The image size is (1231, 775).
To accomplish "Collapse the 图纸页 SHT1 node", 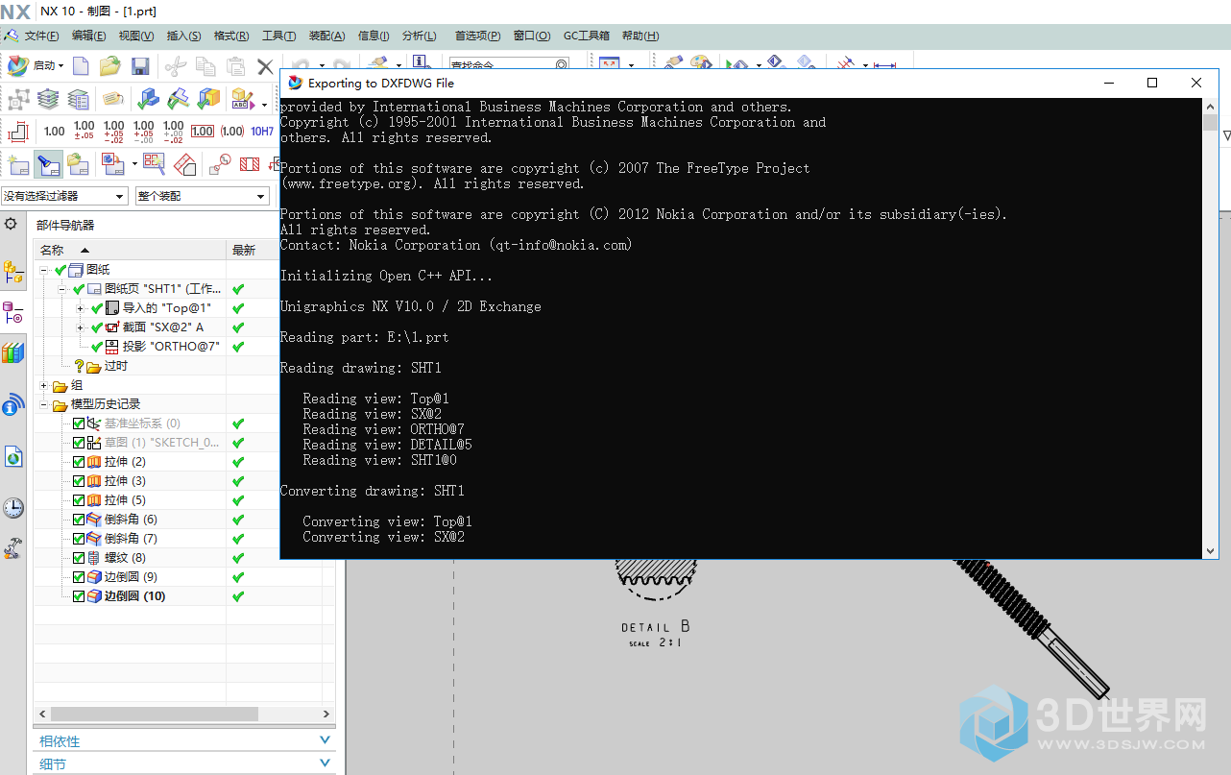I will pos(62,289).
